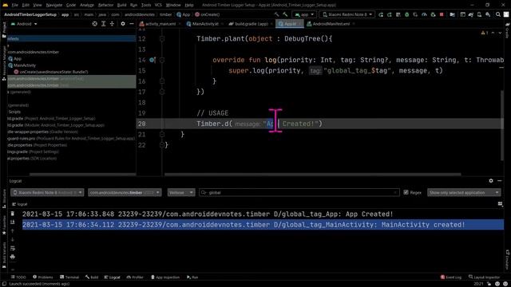Select MainActivity in project tree
This screenshot has width=511, height=287.
pos(25,65)
